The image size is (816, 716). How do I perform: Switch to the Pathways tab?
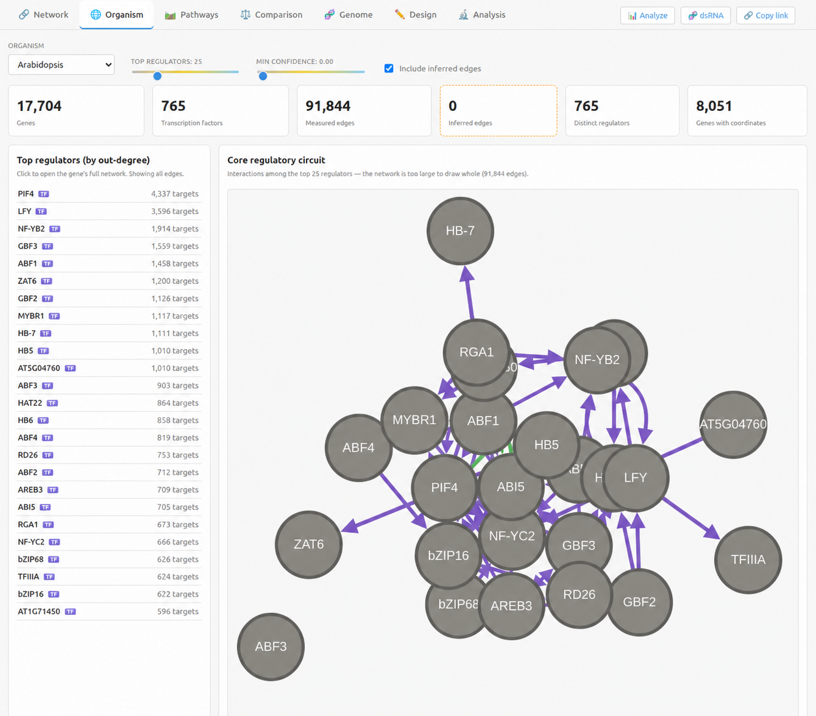coord(191,15)
